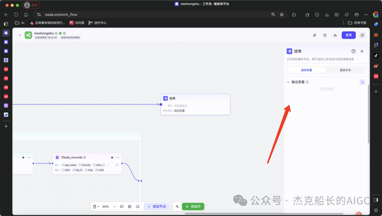
Task: Bookmark the page with the star icon
Action: pyautogui.click(x=282, y=14)
